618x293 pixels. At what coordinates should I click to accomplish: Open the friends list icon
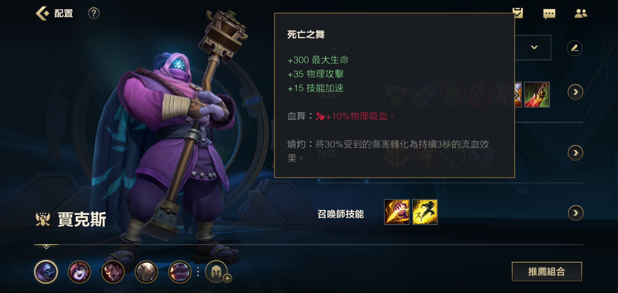(581, 13)
